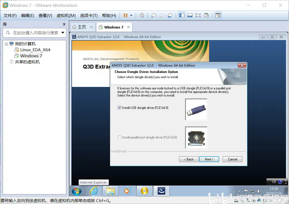The image size is (289, 204).
Task: Click the 13:38 clock in the tray
Action: tap(274, 188)
